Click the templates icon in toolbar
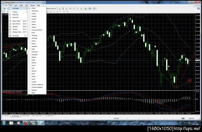This screenshot has width=202, height=132. point(94,8)
